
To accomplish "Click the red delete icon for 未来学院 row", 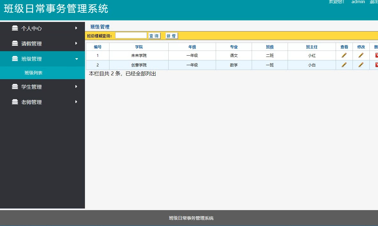I will [x=376, y=55].
